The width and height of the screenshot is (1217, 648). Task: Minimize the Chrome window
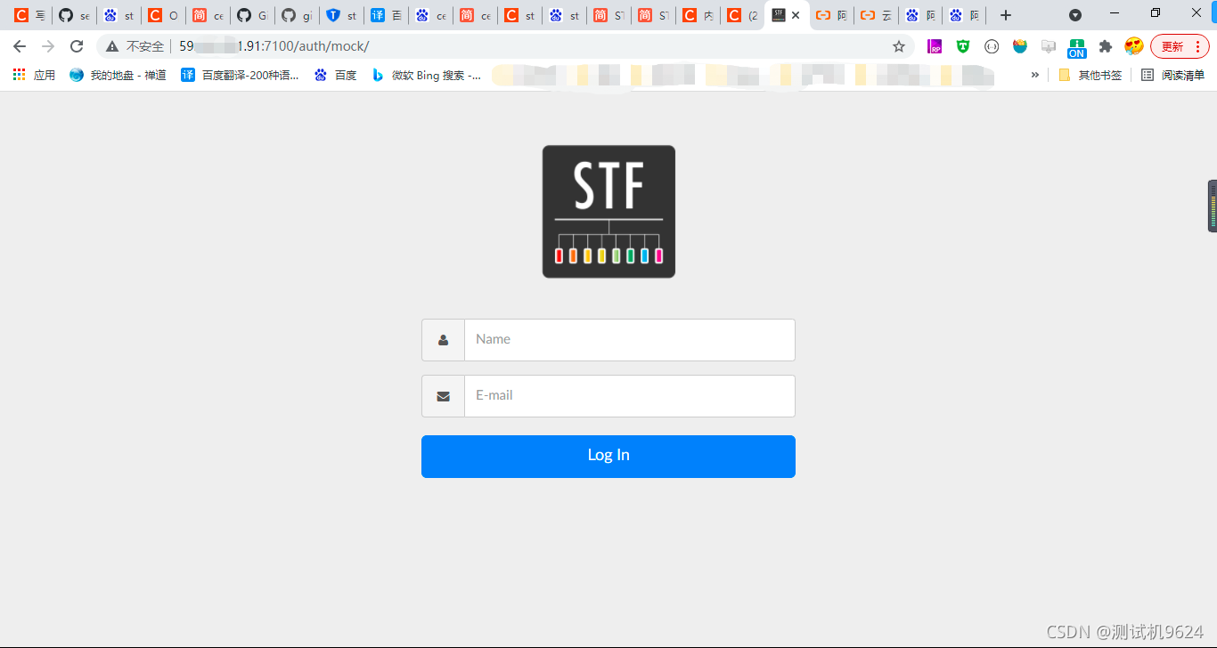pyautogui.click(x=1115, y=13)
